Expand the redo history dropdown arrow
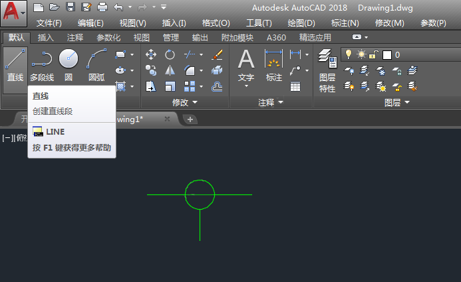The image size is (461, 282). coord(154,7)
